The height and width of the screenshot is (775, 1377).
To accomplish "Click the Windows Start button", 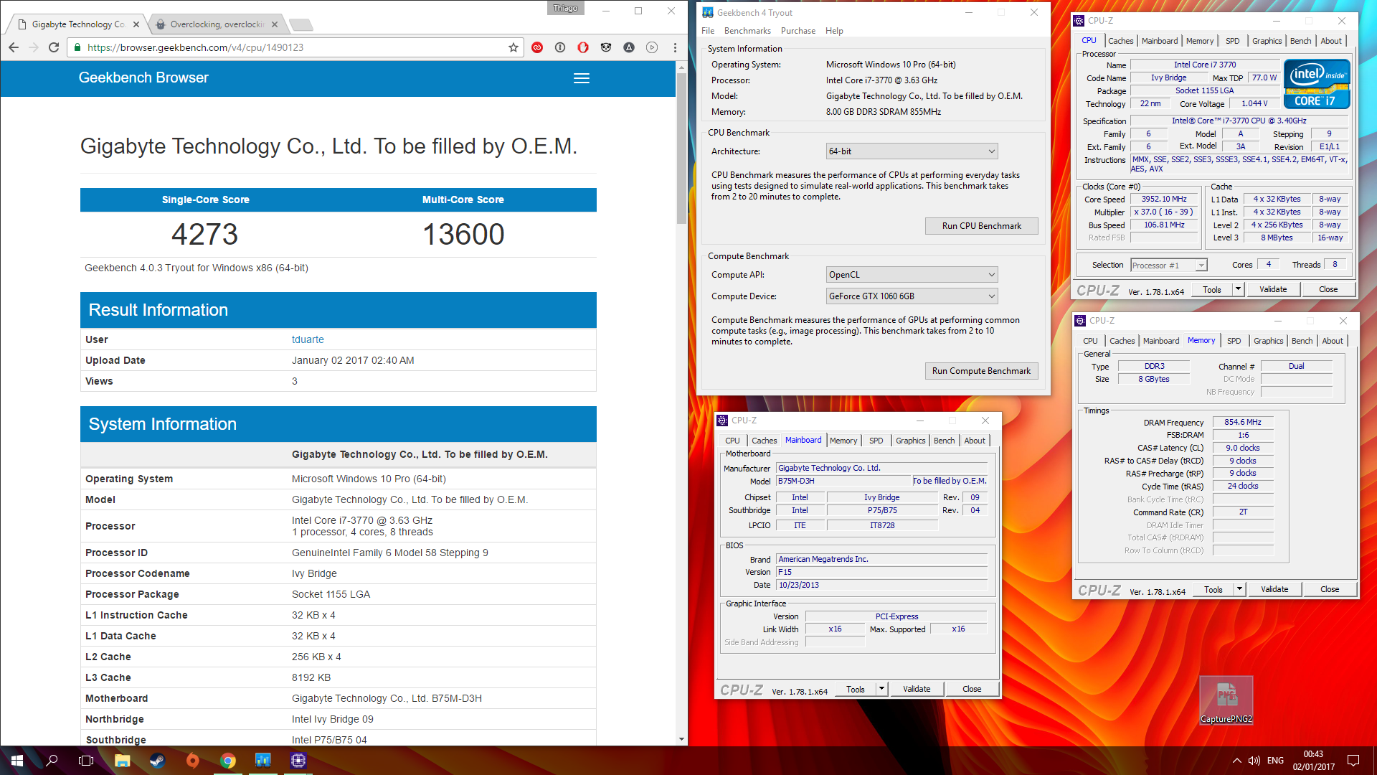I will pos(17,761).
